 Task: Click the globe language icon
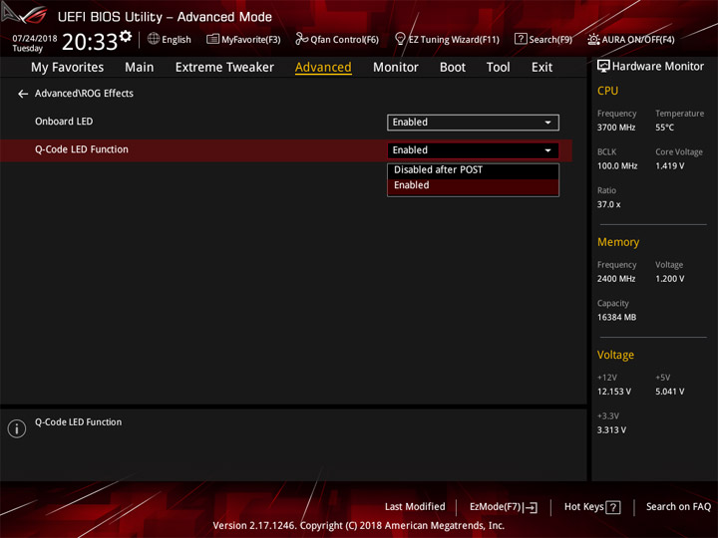pos(154,39)
